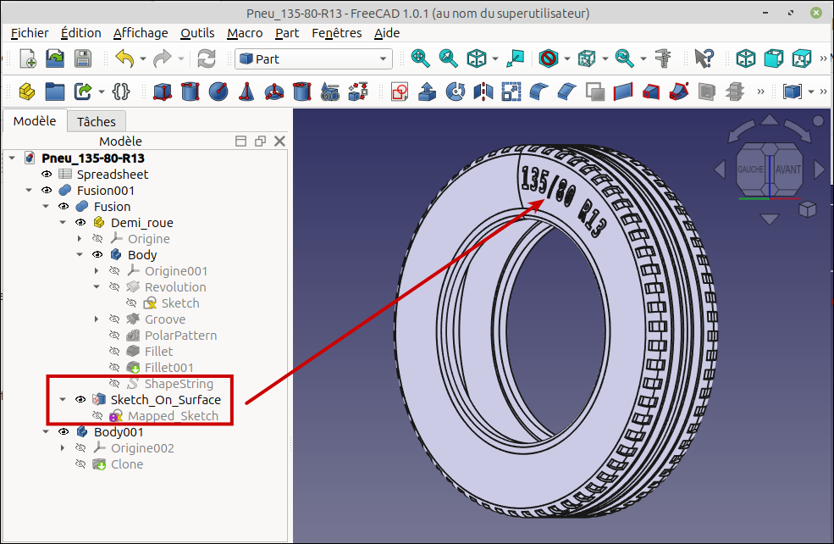
Task: Create a cube primitive
Action: 163,92
